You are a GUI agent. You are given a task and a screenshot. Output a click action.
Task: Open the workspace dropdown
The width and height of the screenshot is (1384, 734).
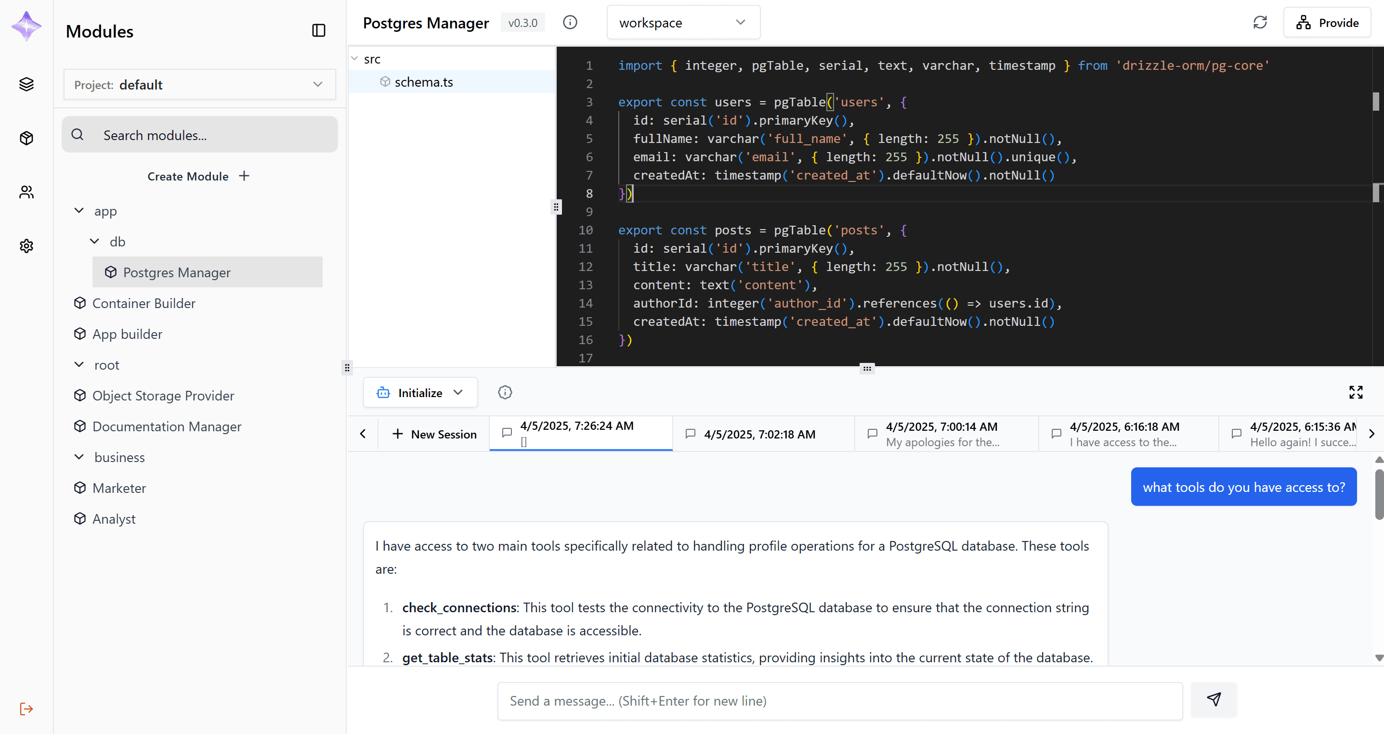(683, 23)
